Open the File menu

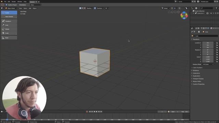[x=5, y=2]
